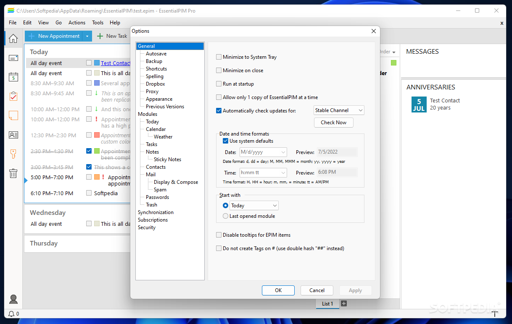This screenshot has width=512, height=324.
Task: Mark the Softpedia appointment checkbox
Action: click(x=89, y=193)
